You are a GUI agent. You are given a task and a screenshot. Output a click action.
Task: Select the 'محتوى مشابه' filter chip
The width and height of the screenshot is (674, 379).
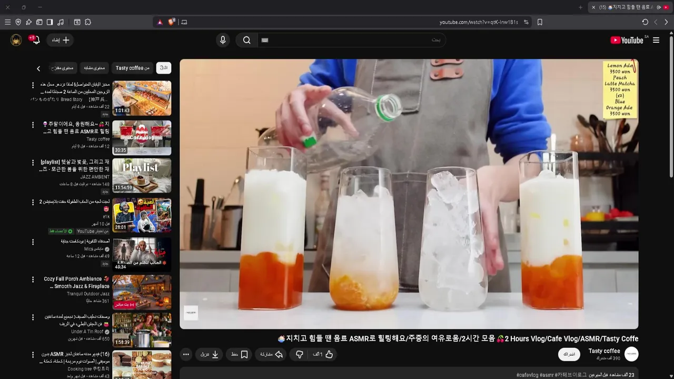tap(95, 68)
